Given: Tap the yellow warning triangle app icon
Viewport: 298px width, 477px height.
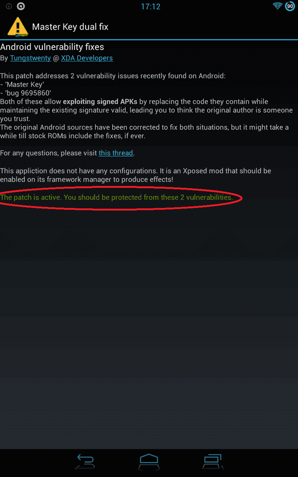Looking at the screenshot, I should [x=18, y=27].
